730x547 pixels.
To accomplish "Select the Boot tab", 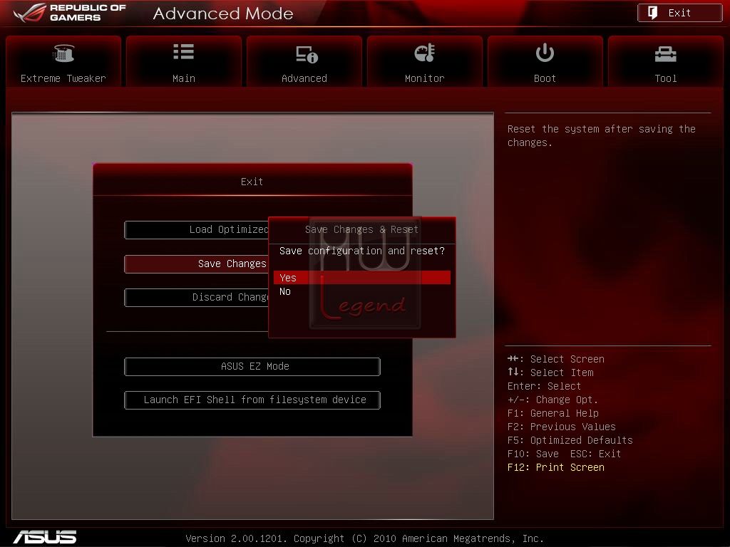I will 545,61.
